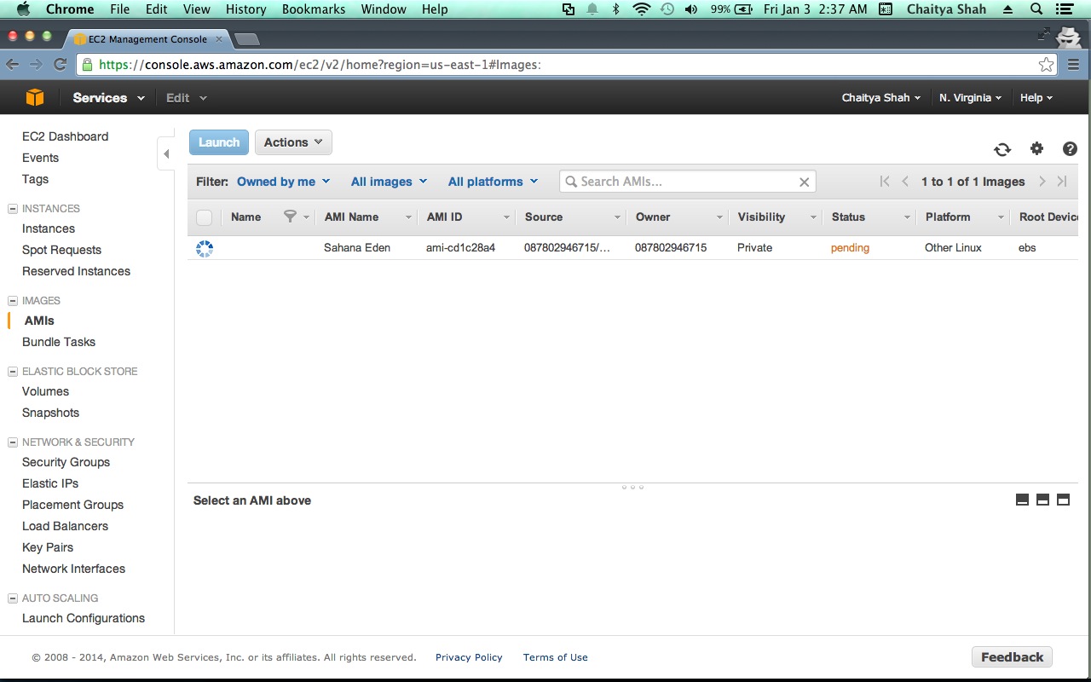Click the AWS orange cube home icon
Viewport: 1091px width, 682px height.
pos(35,98)
